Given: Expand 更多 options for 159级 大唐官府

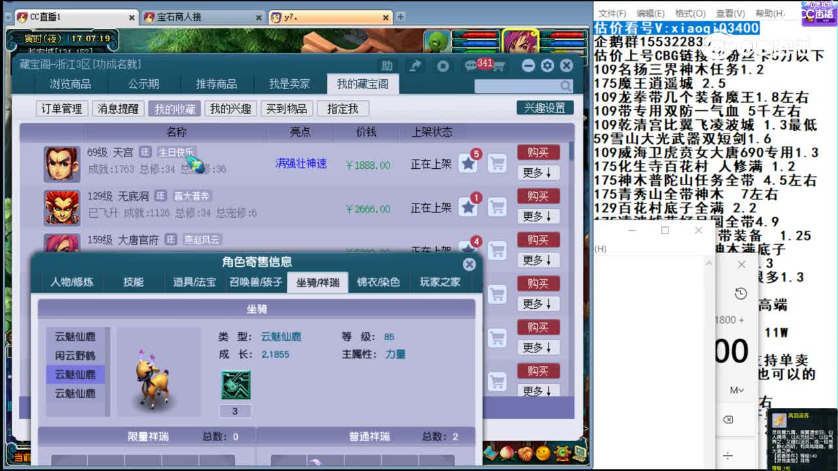Looking at the screenshot, I should click(x=538, y=260).
